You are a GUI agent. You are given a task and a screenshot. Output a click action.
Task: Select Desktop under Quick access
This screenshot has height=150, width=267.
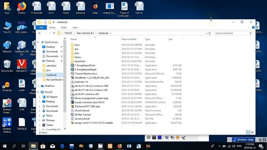50,47
